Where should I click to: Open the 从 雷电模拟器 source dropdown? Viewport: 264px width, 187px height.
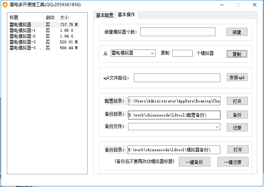[x=133, y=53]
